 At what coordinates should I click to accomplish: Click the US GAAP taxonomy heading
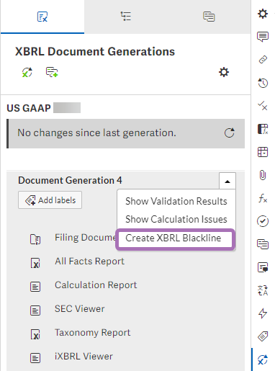[x=29, y=108]
